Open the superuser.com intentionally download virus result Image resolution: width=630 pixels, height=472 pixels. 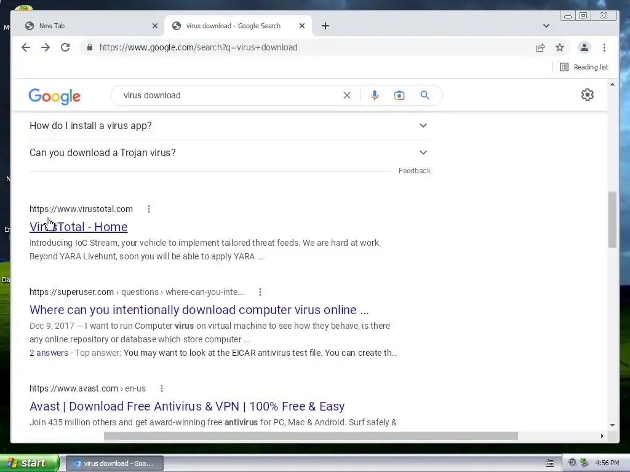coord(199,310)
